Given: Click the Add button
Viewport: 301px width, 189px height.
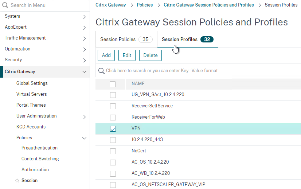Looking at the screenshot, I should tap(106, 56).
